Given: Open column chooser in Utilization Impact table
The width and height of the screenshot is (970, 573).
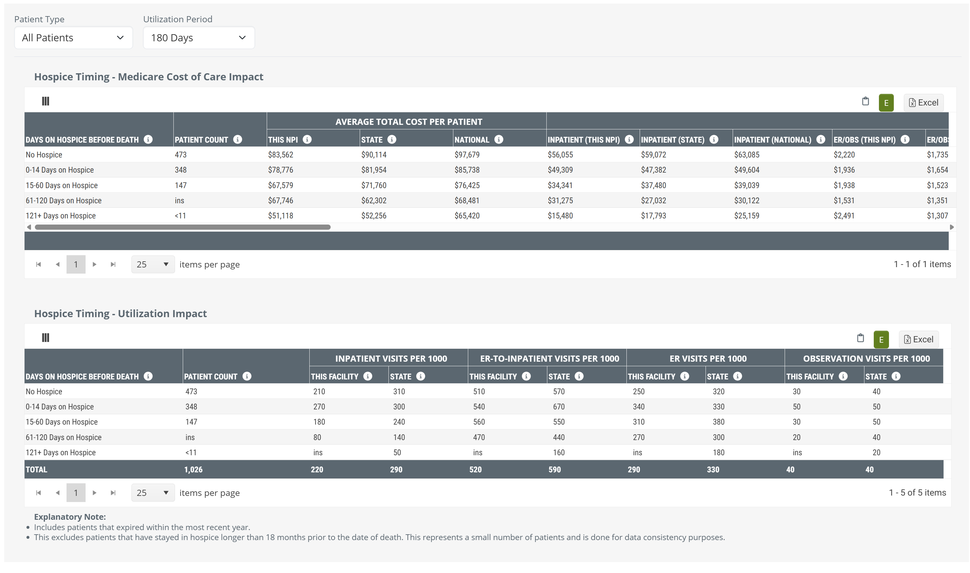Looking at the screenshot, I should 46,338.
